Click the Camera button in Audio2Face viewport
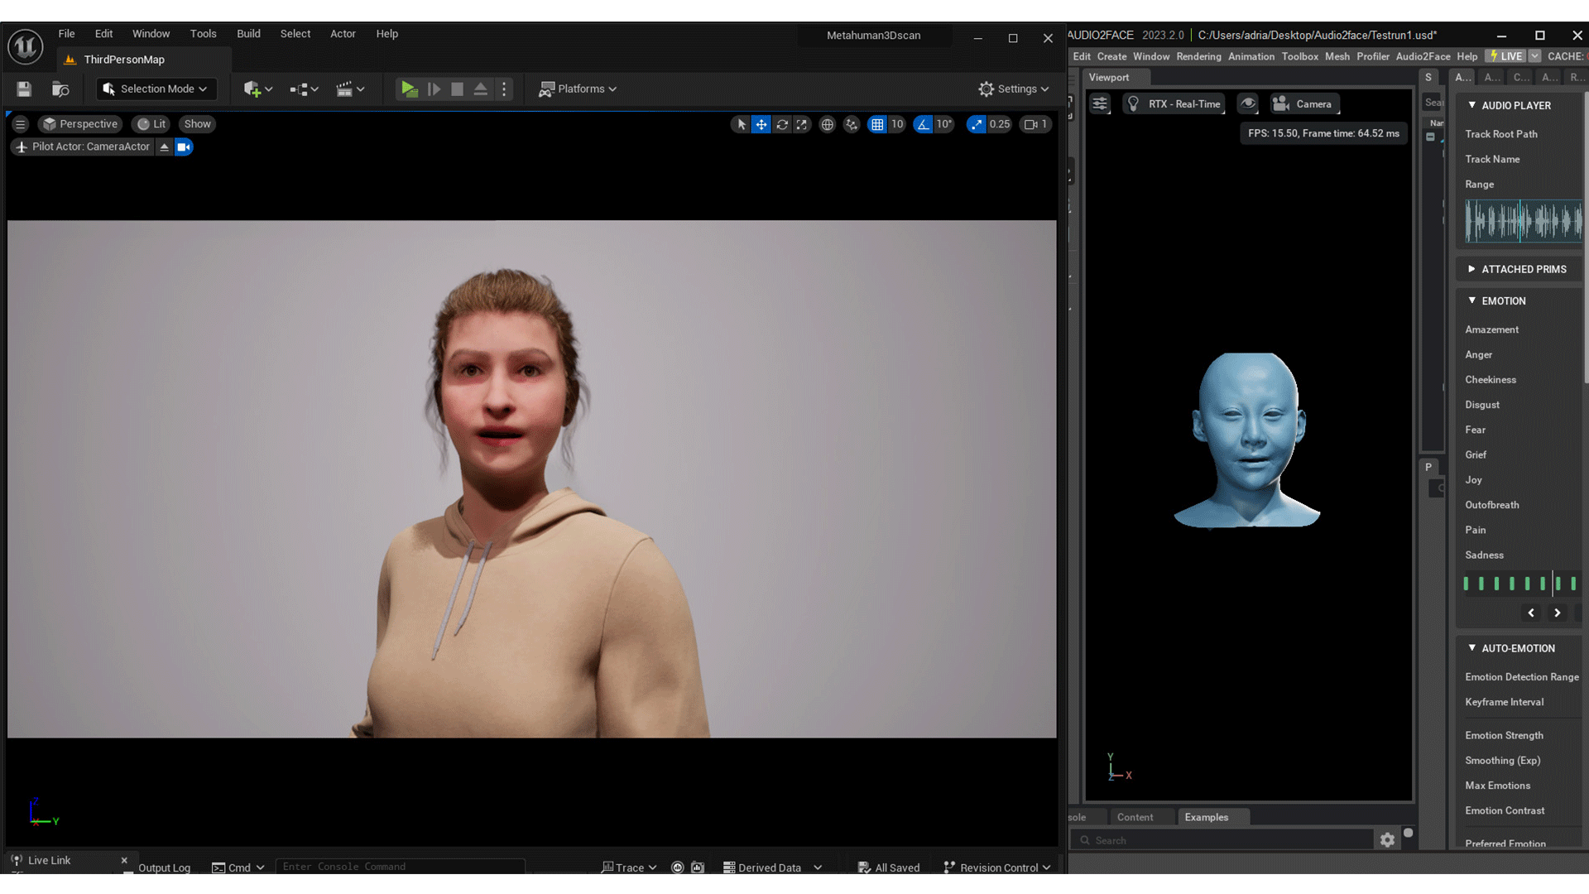1589x894 pixels. pyautogui.click(x=1304, y=103)
